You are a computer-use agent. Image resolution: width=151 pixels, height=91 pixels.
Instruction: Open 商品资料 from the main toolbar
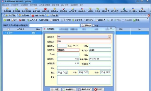pos(7,10)
